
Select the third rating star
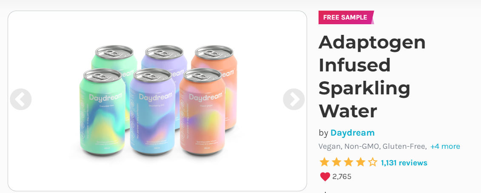[348, 162]
